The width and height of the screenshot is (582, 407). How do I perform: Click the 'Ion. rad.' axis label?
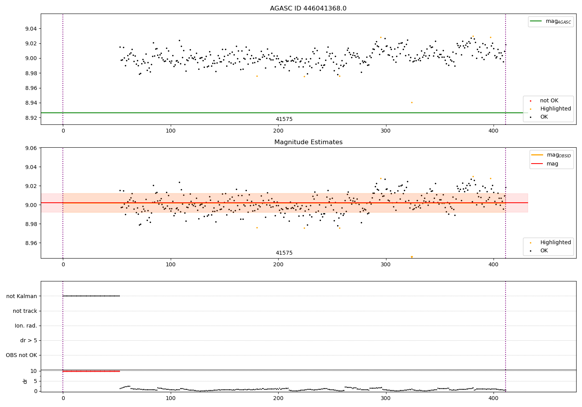[x=26, y=326]
